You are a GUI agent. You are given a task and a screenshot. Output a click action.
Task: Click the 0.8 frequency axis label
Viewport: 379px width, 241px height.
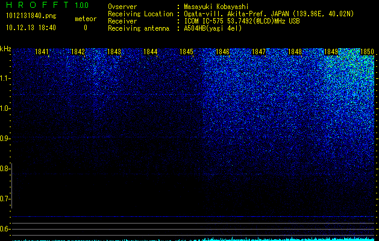click(x=5, y=169)
